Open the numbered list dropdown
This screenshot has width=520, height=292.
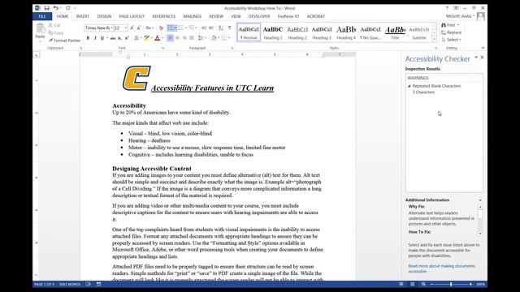click(186, 28)
